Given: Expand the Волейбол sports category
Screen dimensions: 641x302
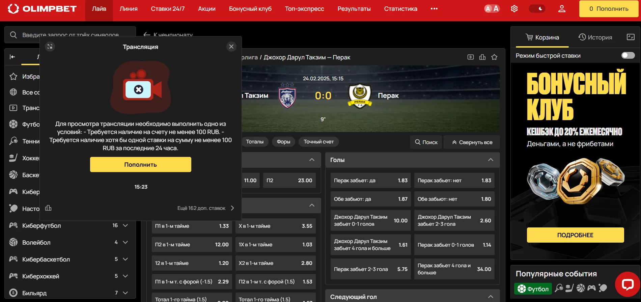Looking at the screenshot, I should pyautogui.click(x=126, y=242).
